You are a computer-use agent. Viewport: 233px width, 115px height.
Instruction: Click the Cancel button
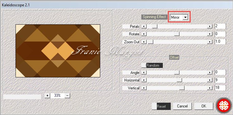(182, 106)
